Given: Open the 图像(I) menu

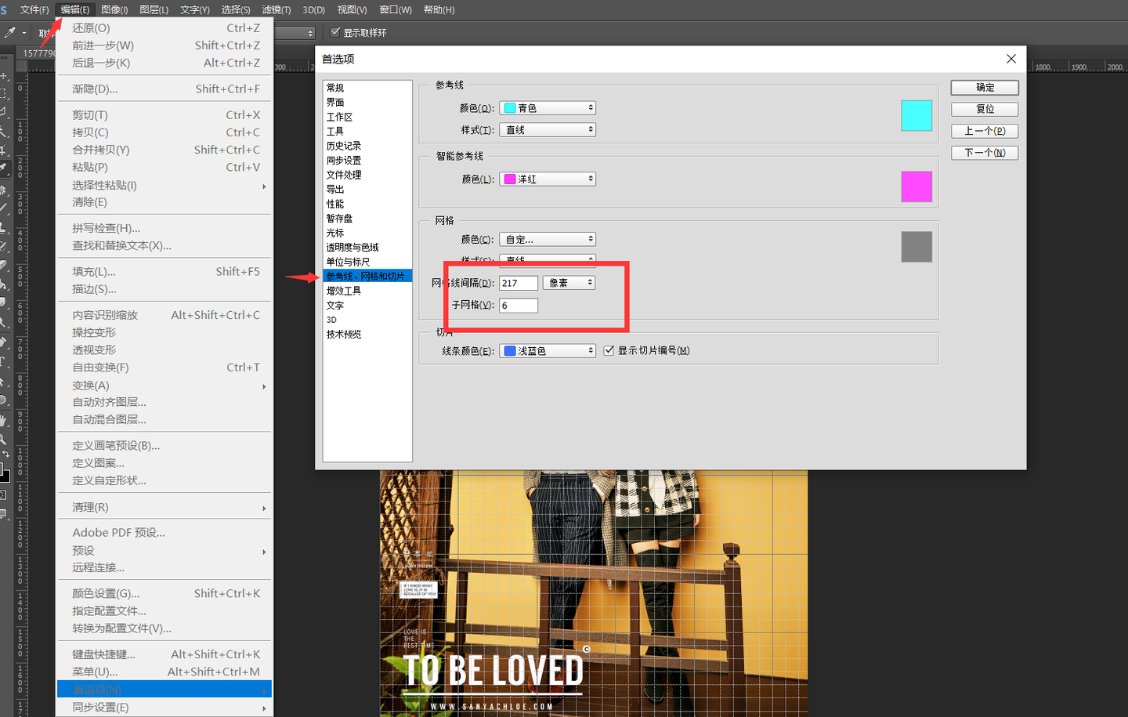Looking at the screenshot, I should coord(114,9).
